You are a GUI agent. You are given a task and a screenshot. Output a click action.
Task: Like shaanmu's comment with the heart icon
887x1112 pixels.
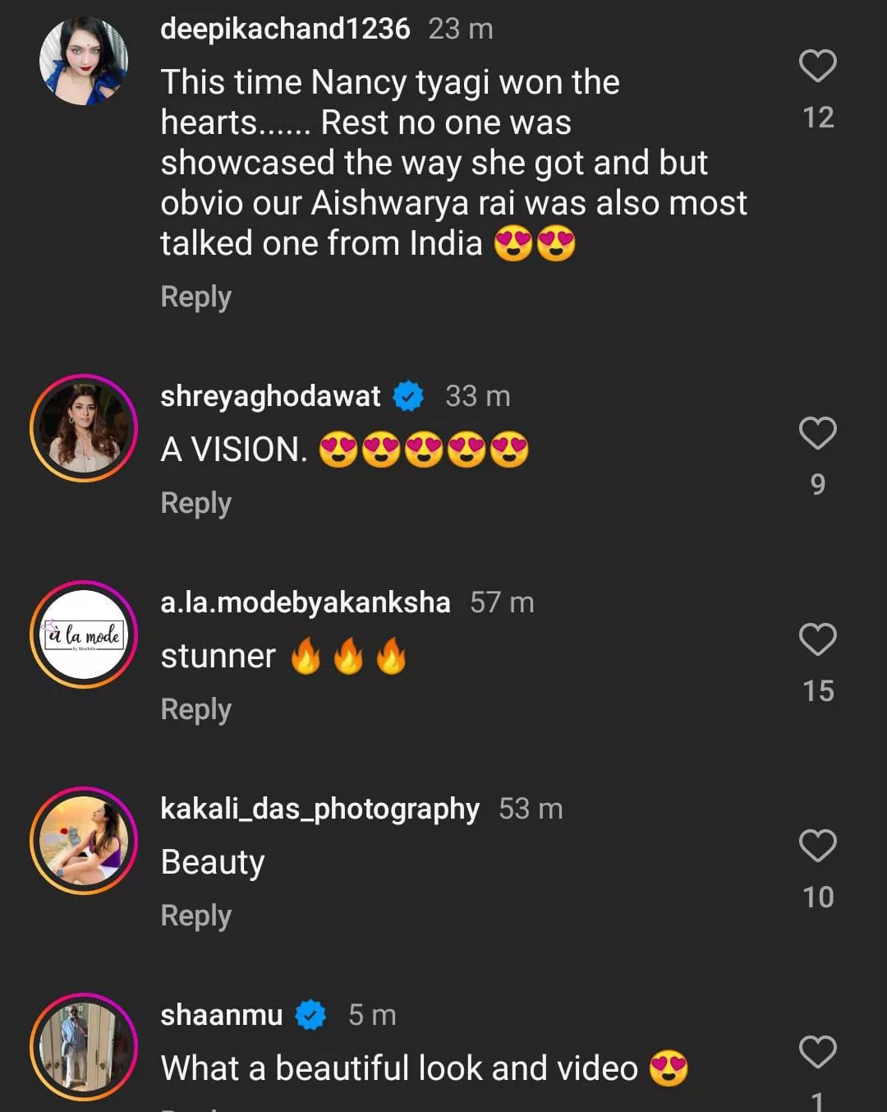[817, 1052]
